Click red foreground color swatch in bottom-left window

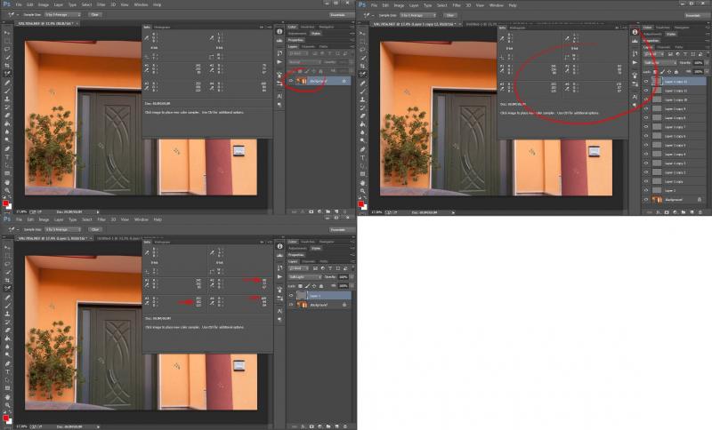point(5,418)
